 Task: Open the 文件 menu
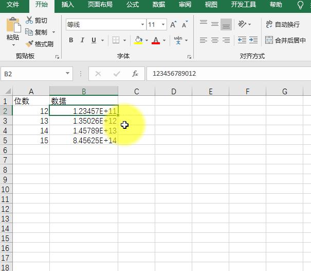pyautogui.click(x=13, y=4)
